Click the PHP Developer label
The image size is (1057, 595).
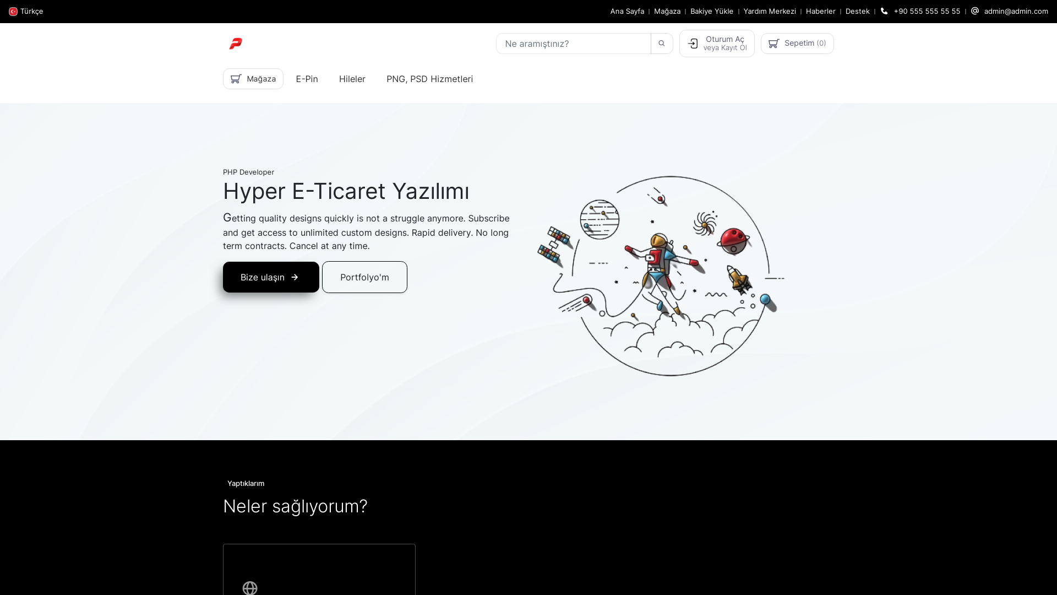248,172
